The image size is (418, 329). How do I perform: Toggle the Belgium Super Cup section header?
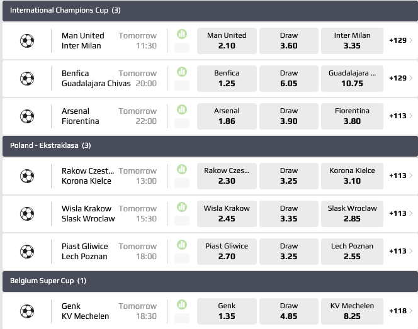[209, 281]
